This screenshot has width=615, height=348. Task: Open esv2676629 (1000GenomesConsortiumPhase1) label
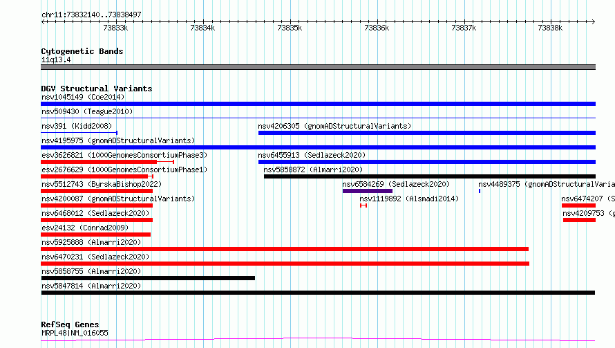click(x=124, y=170)
